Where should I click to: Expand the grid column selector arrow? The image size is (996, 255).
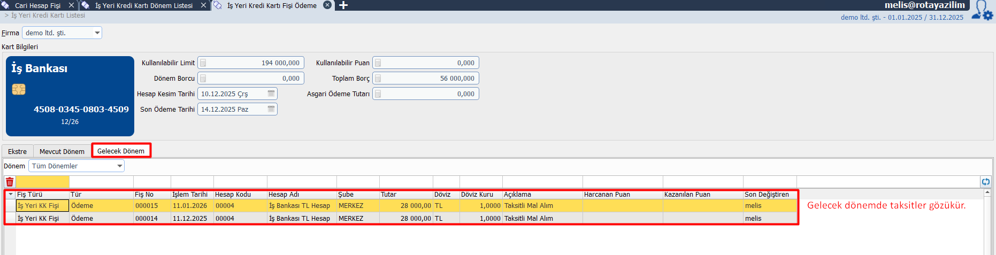[10, 195]
